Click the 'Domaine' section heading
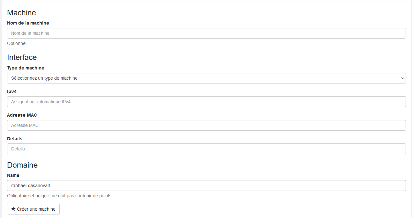 click(x=22, y=165)
